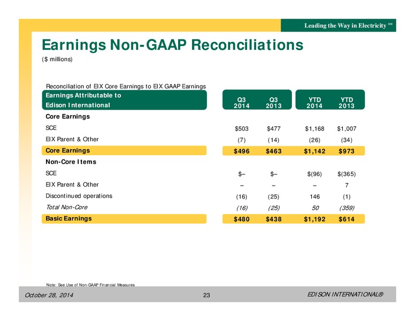Click the '$1,192' Basic Earnings value
The image size is (415, 321).
tap(314, 219)
